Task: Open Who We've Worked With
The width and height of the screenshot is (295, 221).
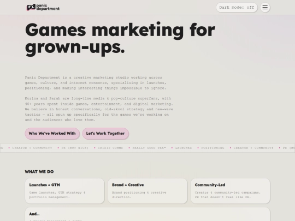Action: pyautogui.click(x=52, y=134)
